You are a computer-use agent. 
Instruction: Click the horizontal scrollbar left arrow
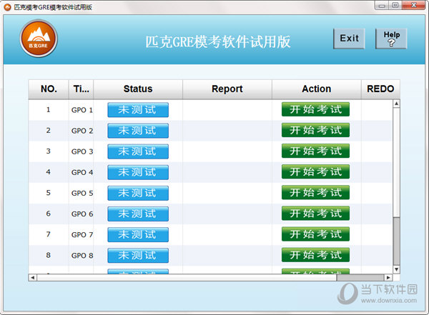coord(33,278)
